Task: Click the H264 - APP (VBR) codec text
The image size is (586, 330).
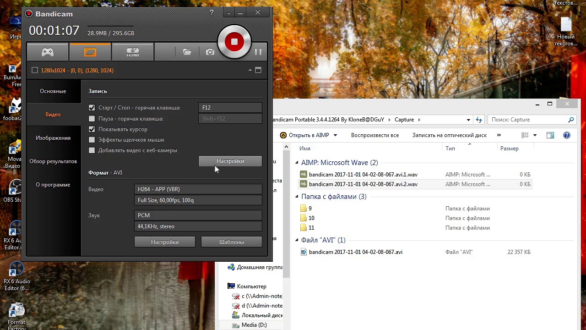Action: [159, 189]
